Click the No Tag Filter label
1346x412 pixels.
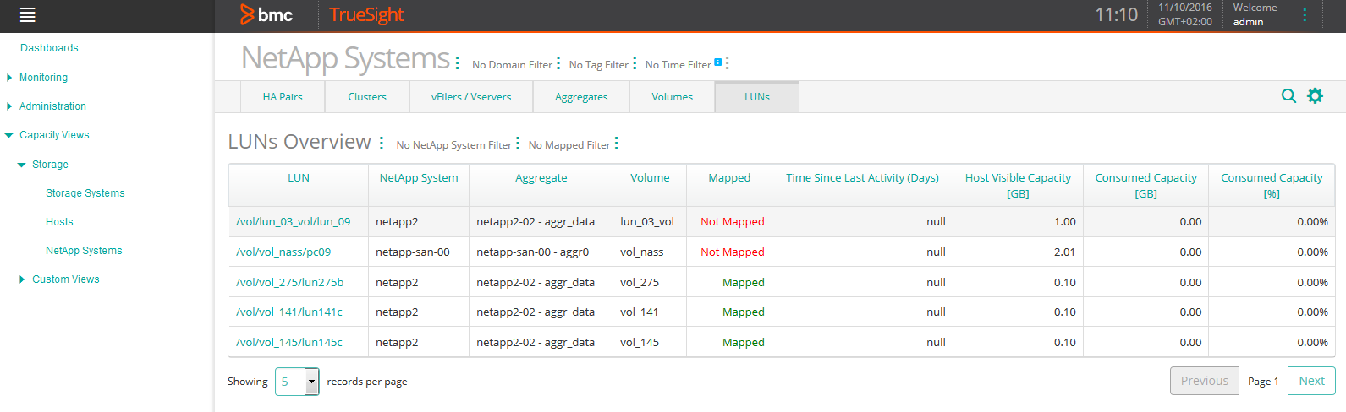click(x=598, y=65)
